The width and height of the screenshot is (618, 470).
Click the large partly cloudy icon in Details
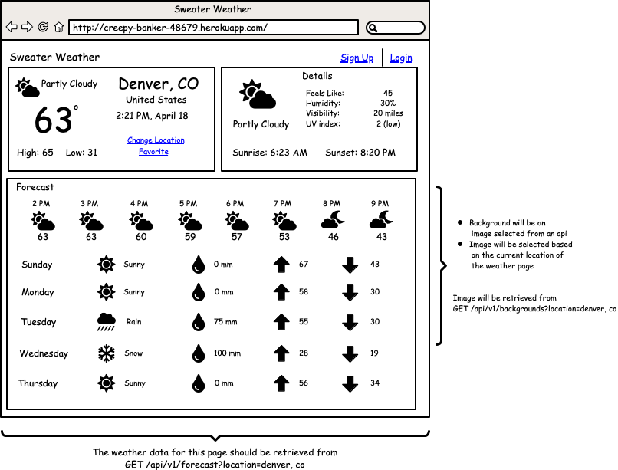coord(257,95)
